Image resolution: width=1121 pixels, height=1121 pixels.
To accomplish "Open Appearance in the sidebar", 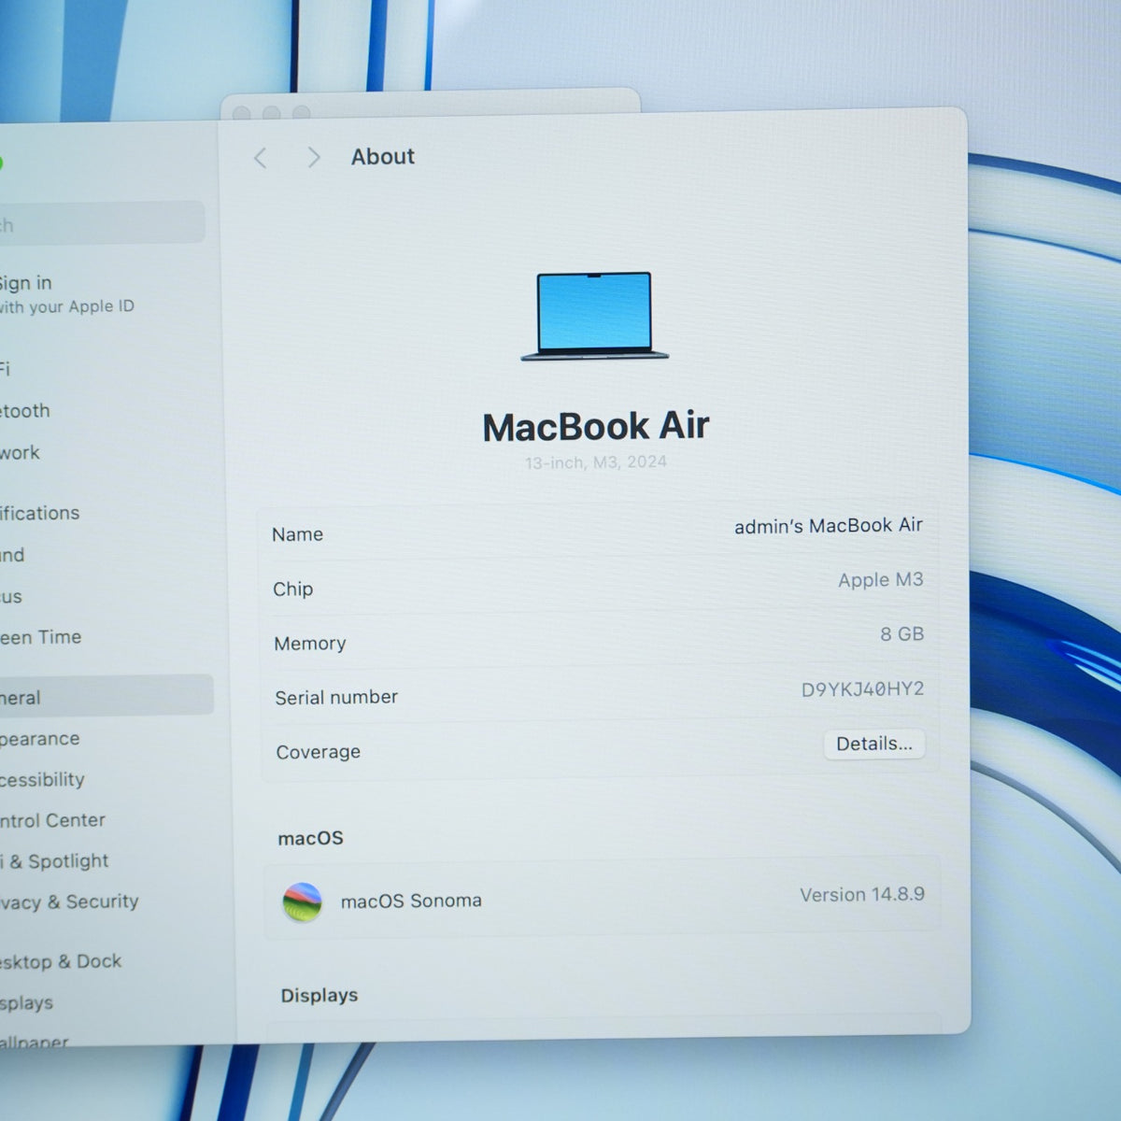I will 40,739.
